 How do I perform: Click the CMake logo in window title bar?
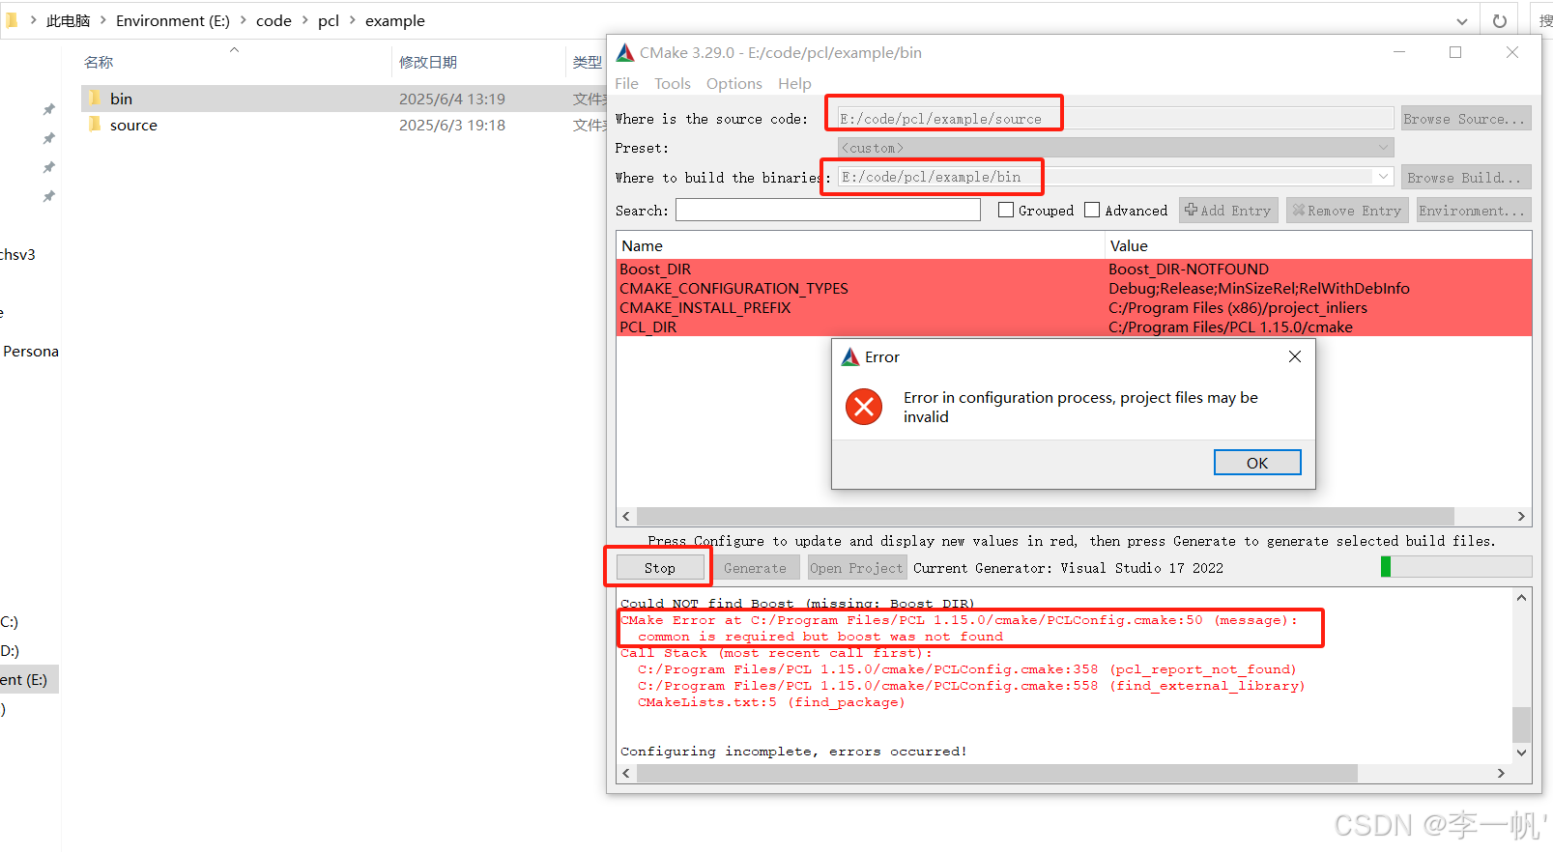point(625,52)
